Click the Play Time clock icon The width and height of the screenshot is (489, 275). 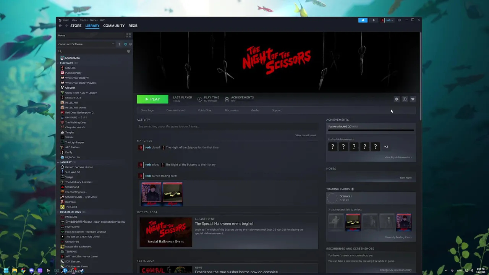coord(199,99)
